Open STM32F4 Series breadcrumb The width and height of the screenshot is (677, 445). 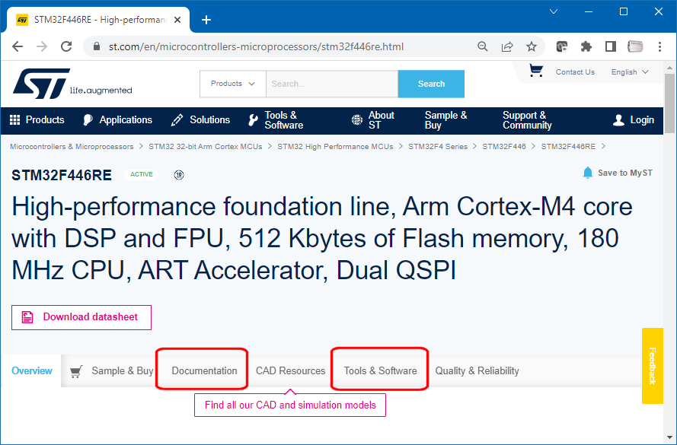tap(438, 147)
